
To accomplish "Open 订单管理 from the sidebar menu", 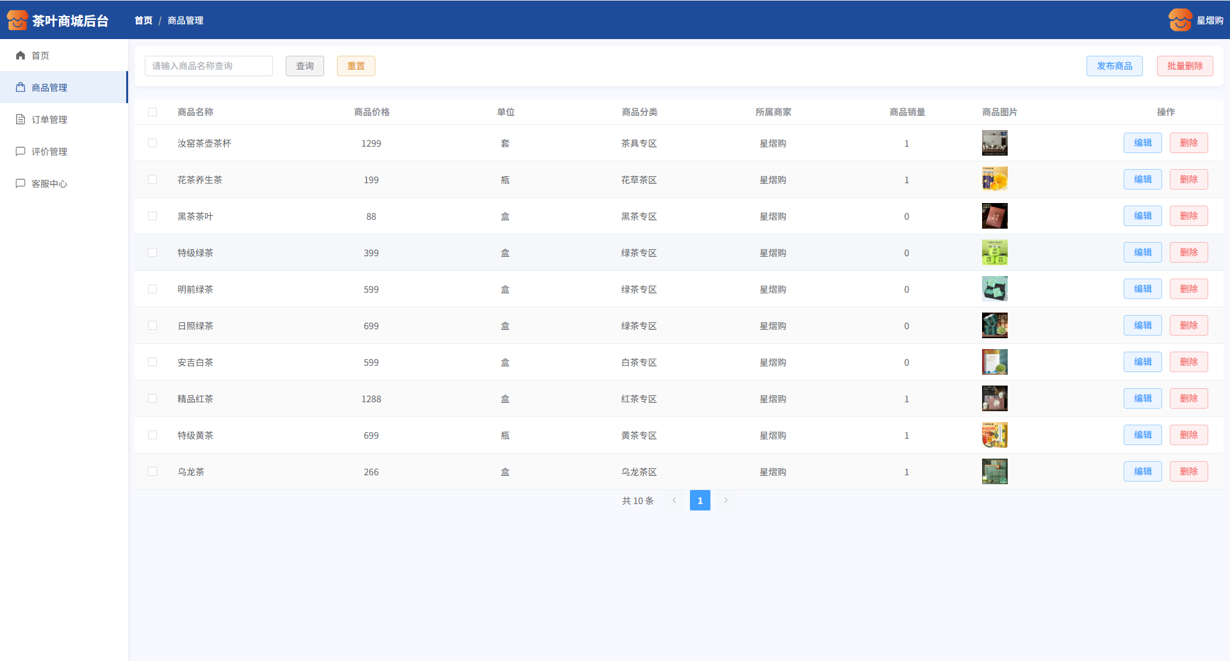I will pyautogui.click(x=49, y=120).
